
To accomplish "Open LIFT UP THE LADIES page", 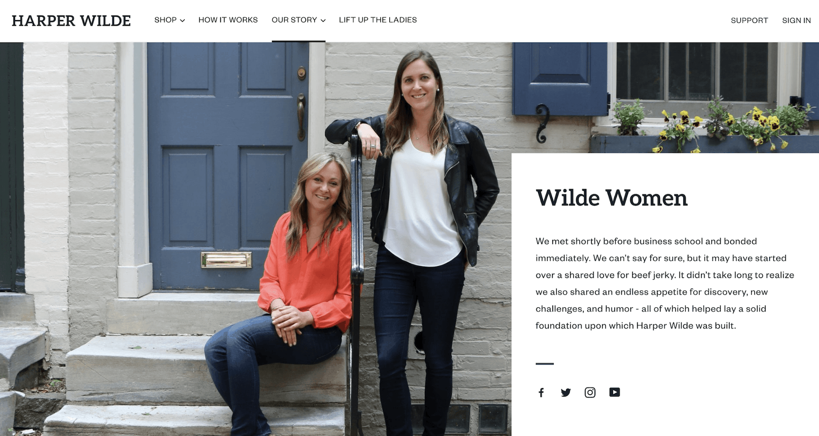I will 378,20.
